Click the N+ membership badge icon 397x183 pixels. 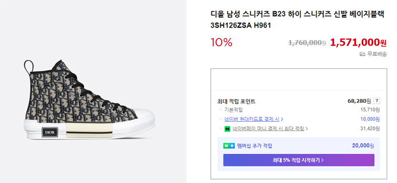point(229,146)
